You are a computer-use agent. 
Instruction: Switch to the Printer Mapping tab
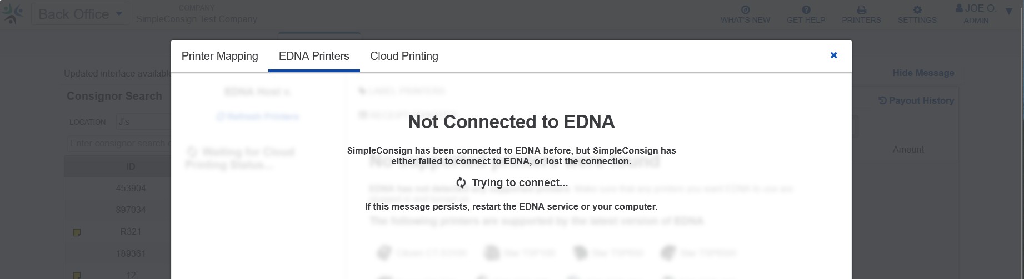(x=219, y=56)
